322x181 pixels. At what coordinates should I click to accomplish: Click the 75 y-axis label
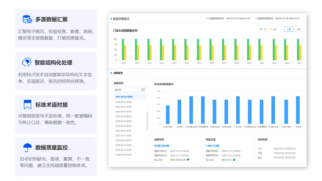coord(115,44)
